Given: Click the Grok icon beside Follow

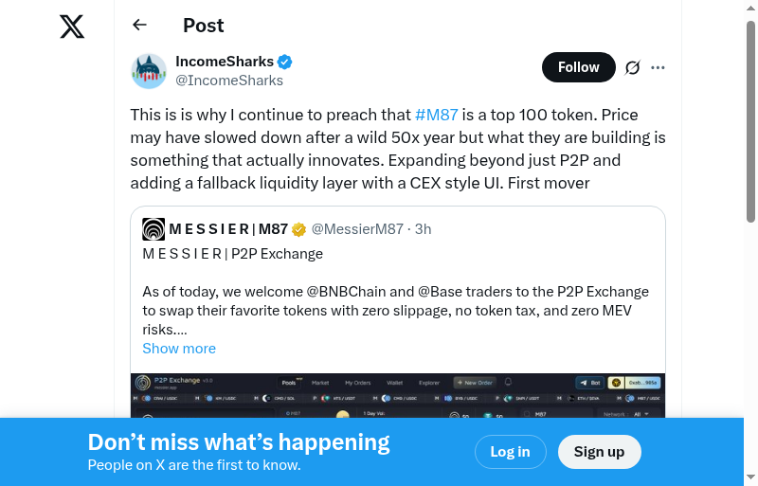Looking at the screenshot, I should [x=633, y=67].
